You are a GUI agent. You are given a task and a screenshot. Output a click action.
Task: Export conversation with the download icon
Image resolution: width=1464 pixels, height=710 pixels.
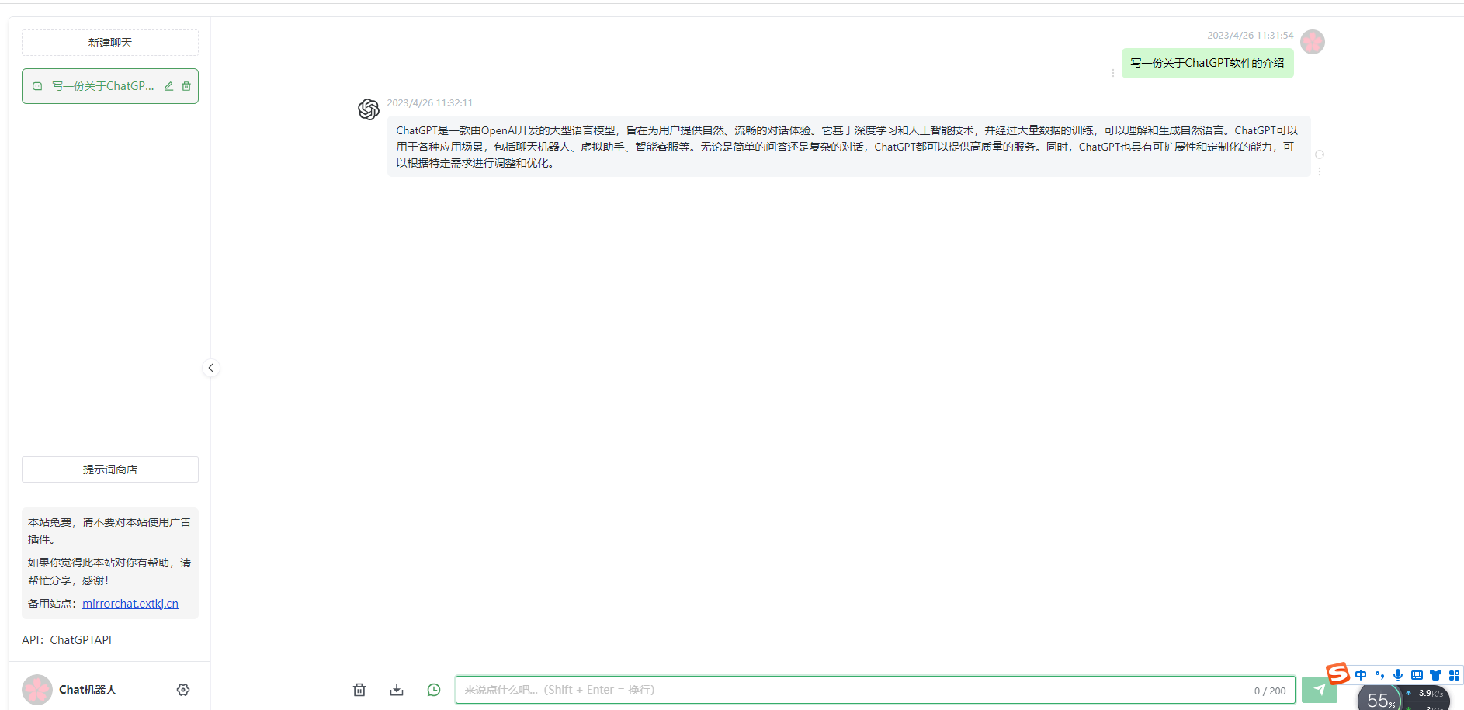(x=397, y=690)
